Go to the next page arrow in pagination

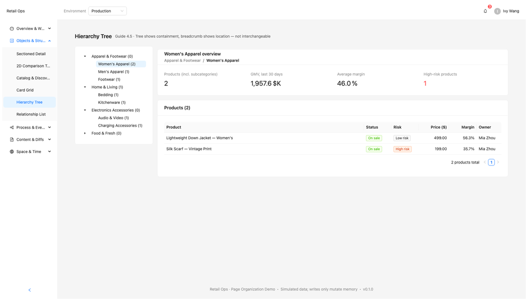pos(498,162)
